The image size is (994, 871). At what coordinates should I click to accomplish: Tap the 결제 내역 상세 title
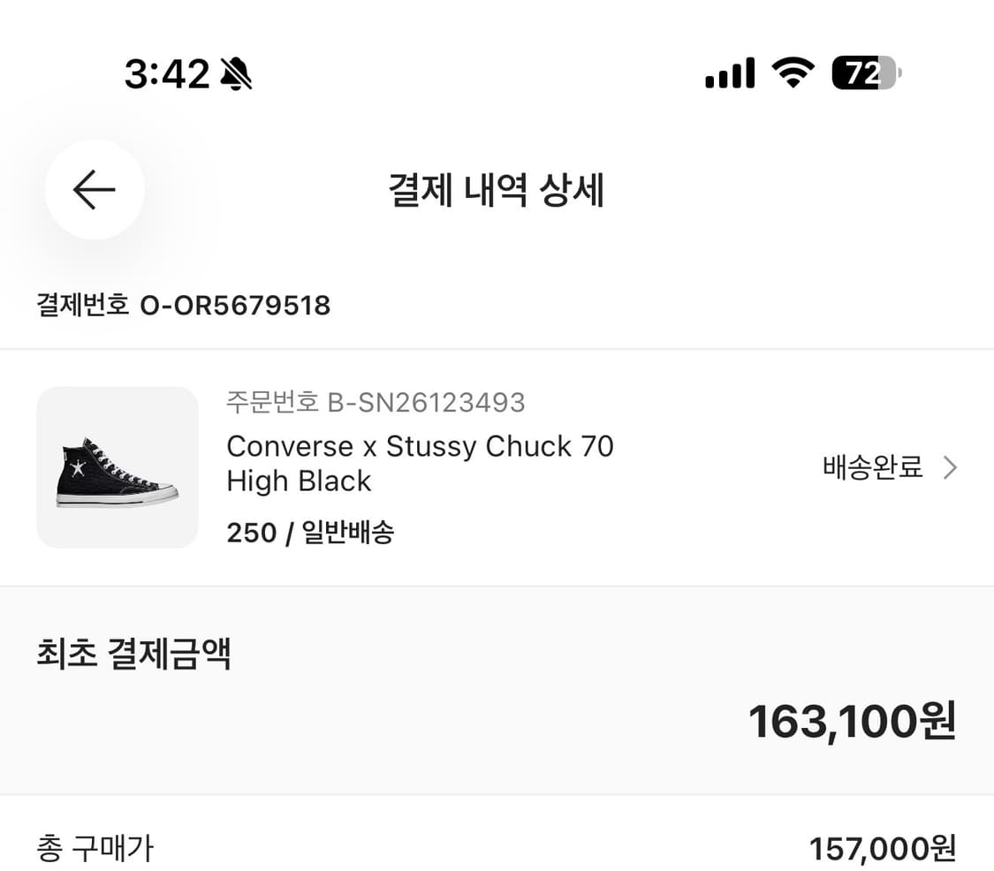(497, 193)
